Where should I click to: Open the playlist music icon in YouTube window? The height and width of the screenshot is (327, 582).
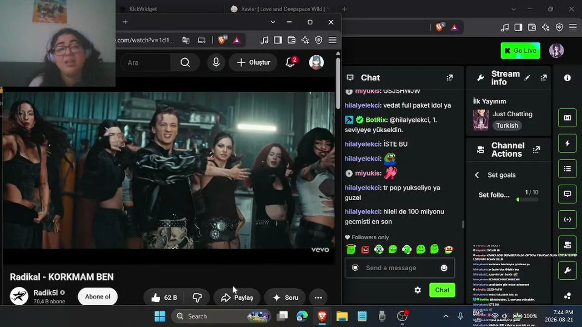click(264, 40)
